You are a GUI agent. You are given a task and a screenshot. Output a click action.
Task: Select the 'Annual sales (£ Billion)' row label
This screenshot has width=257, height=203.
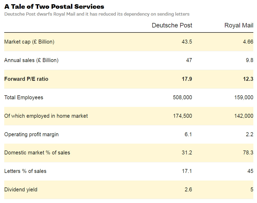[31, 60]
